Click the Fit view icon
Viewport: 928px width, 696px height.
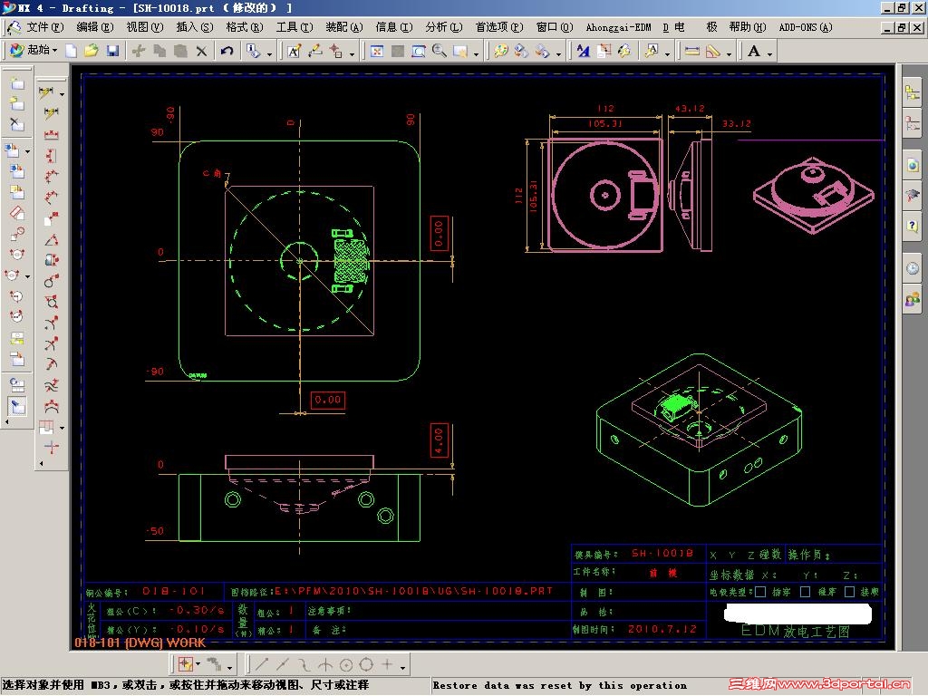coord(376,51)
